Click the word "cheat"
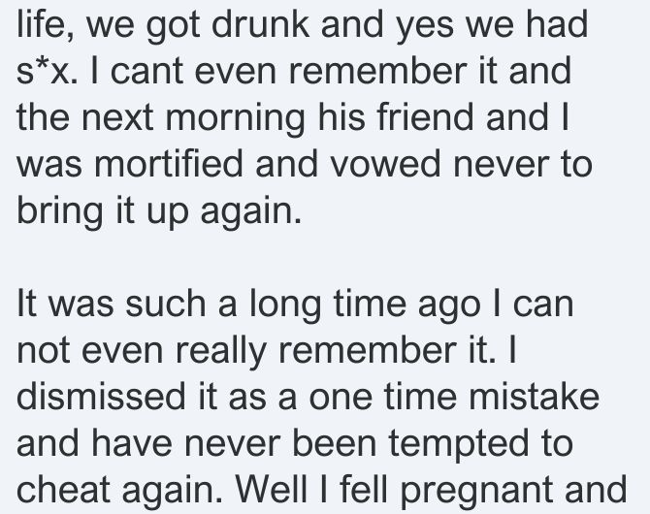This screenshot has width=650, height=514. [63, 490]
